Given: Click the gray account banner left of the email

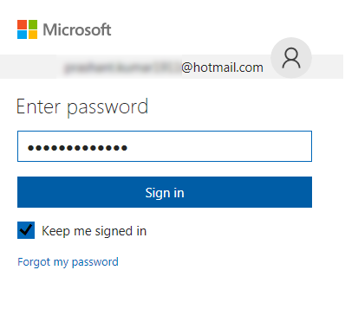Looking at the screenshot, I should pos(29,67).
